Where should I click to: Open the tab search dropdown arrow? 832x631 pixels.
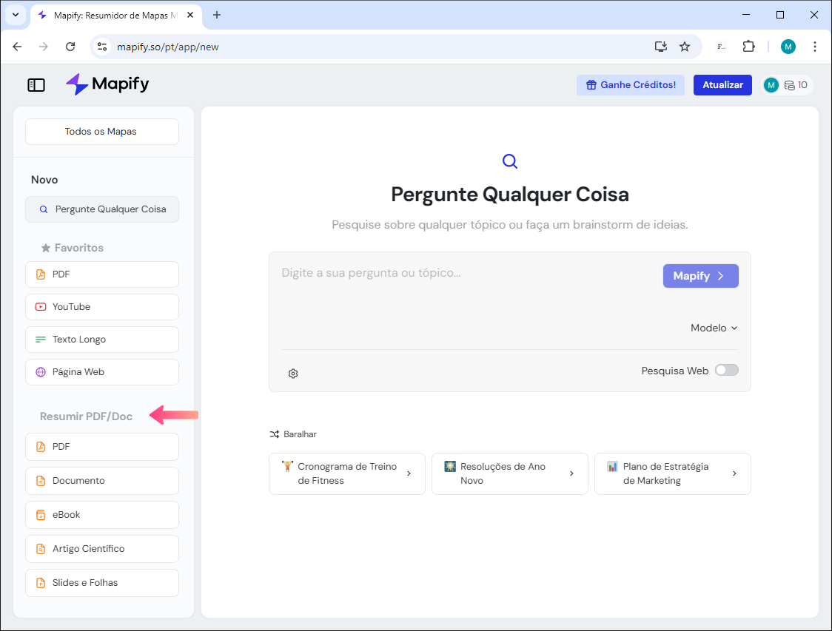click(16, 15)
